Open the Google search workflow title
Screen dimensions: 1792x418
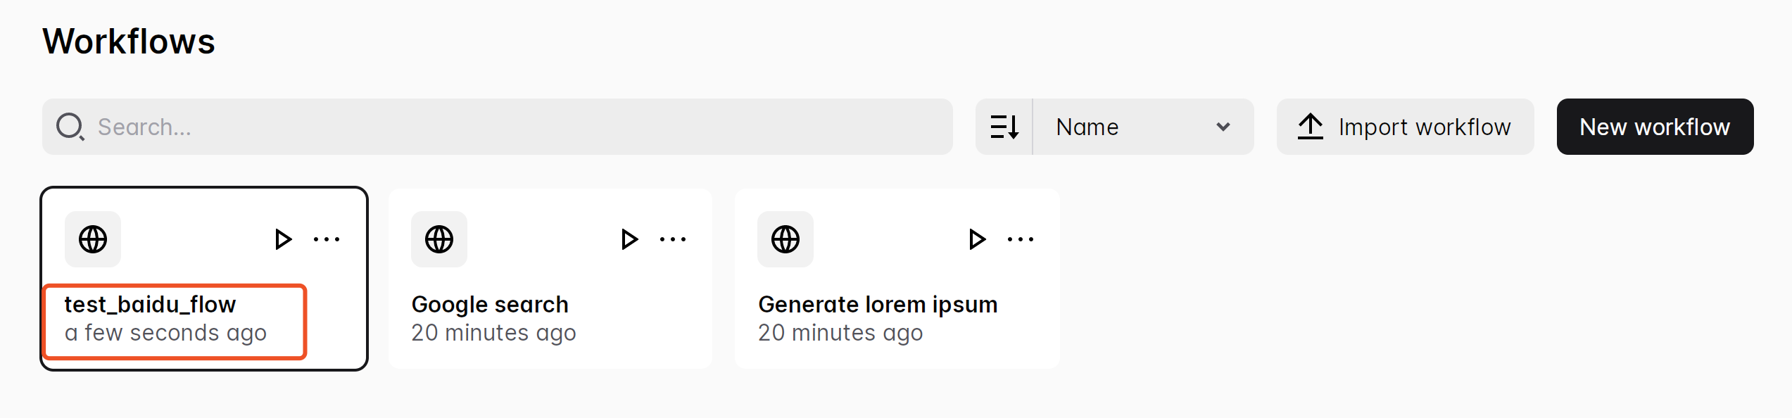(x=490, y=305)
